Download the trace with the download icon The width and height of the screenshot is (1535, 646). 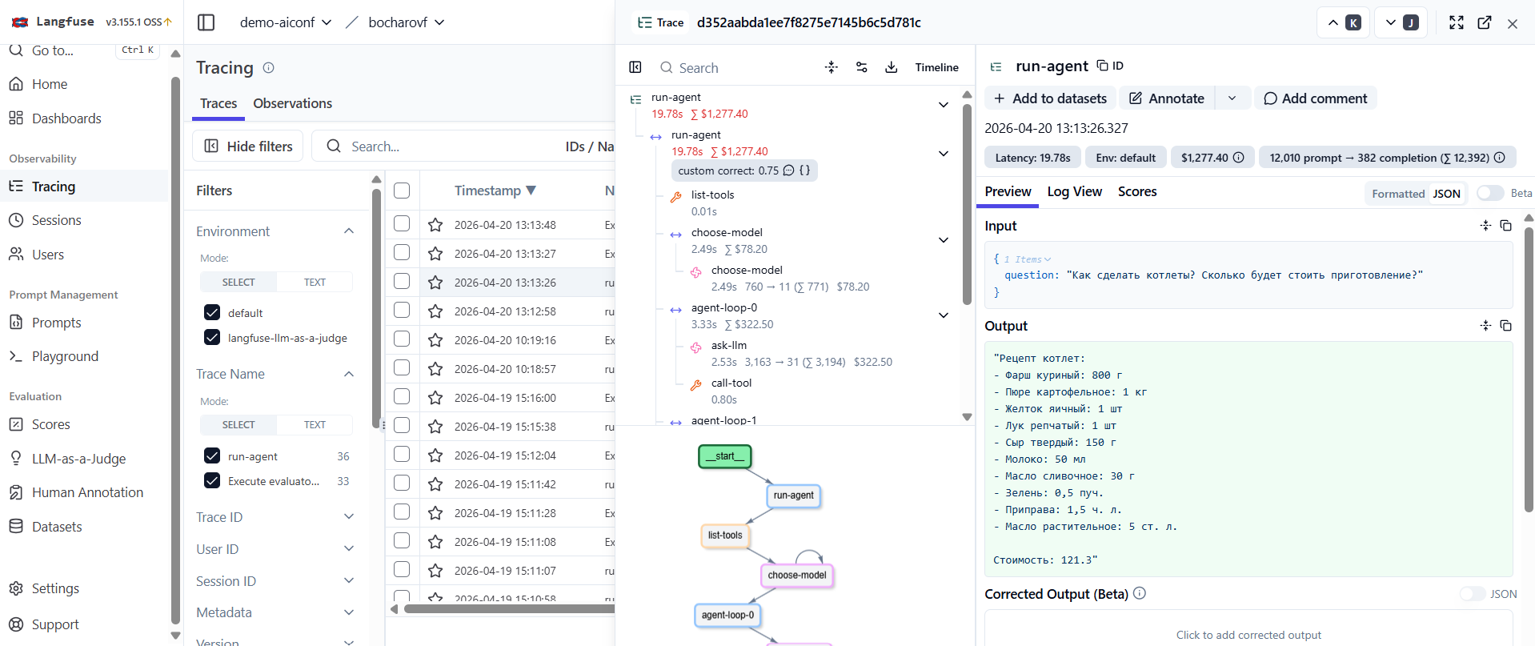point(891,67)
